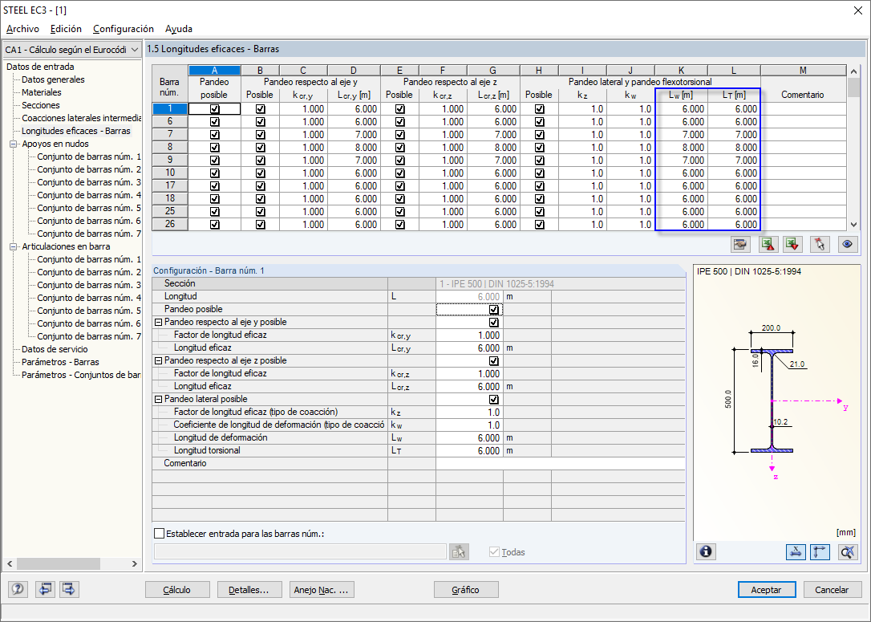
Task: Click the help question mark icon
Action: click(x=18, y=589)
